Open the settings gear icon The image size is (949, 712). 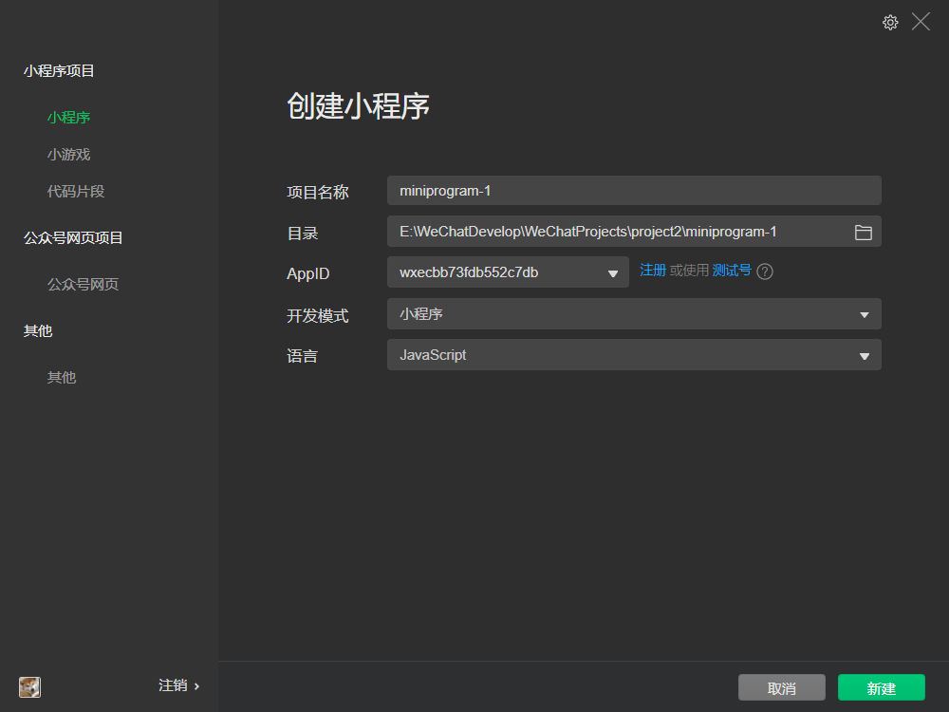click(890, 23)
